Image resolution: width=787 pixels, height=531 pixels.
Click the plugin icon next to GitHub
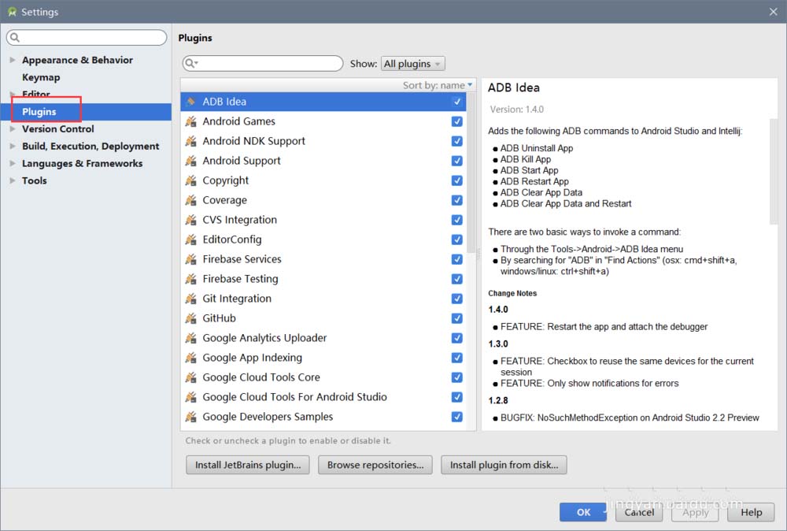pyautogui.click(x=190, y=318)
